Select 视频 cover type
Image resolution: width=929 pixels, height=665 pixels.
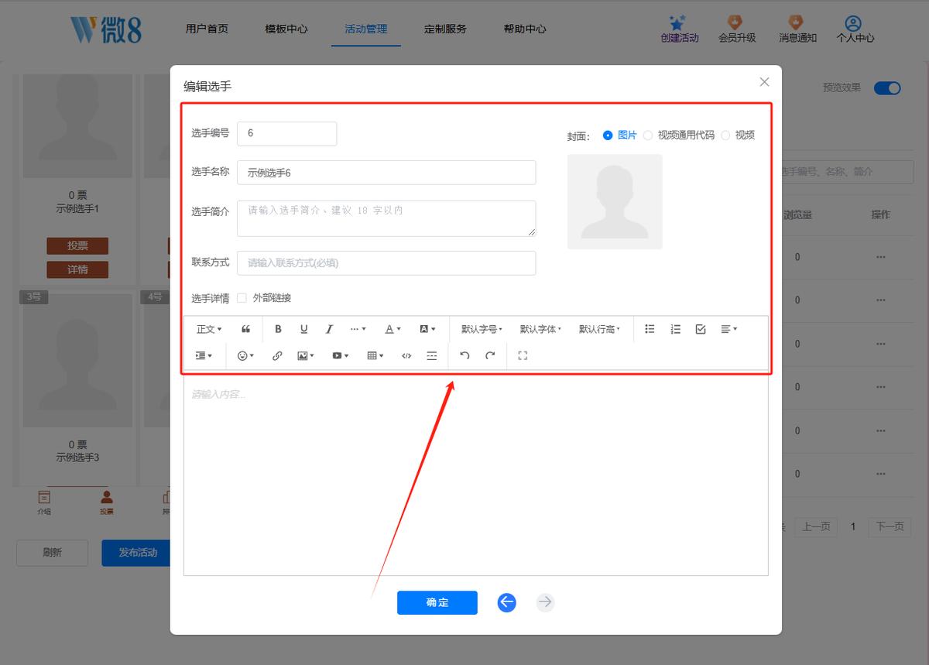coord(737,135)
